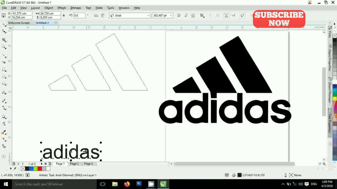Select the Transparency tool in toolbox
The height and width of the screenshot is (189, 337).
(4, 123)
